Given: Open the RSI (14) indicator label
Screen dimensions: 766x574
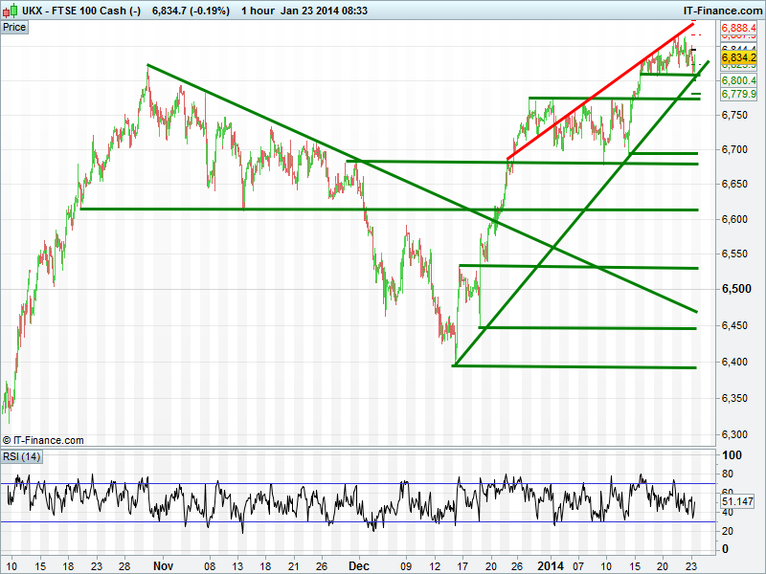Looking at the screenshot, I should coord(21,457).
